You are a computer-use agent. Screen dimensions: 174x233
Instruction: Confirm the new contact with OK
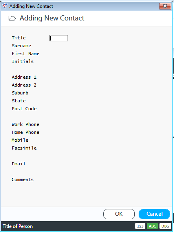pos(119,214)
